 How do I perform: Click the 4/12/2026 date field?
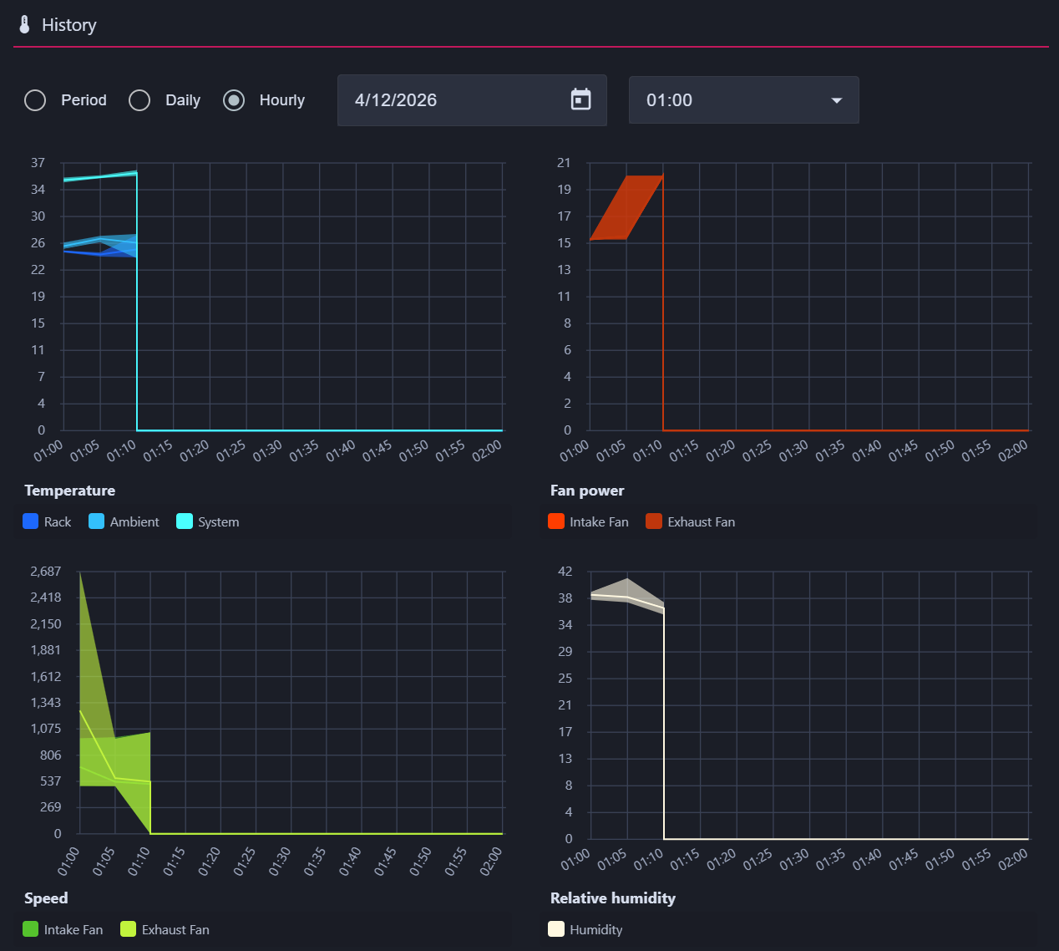pos(472,100)
